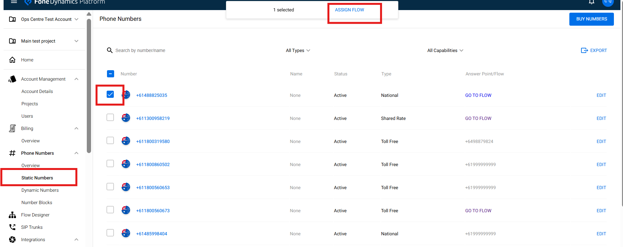The height and width of the screenshot is (247, 623).
Task: Open Projects menu item
Action: pos(30,104)
